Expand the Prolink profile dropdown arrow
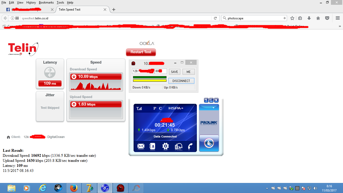Image resolution: width=343 pixels, height=193 pixels. coord(213,108)
